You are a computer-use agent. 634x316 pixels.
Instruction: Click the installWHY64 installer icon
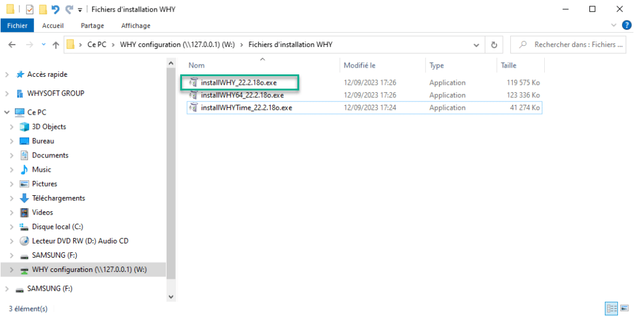point(194,95)
